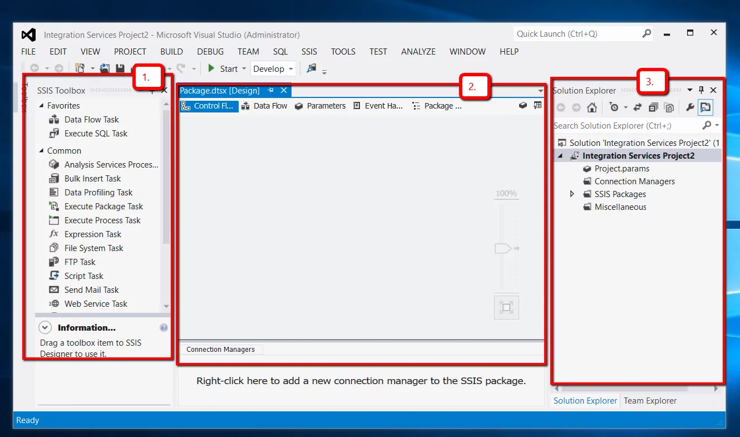Open the Start button dropdown arrow

[x=244, y=69]
